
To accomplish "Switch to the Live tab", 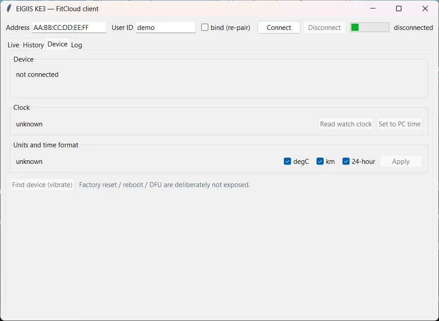I will point(13,45).
